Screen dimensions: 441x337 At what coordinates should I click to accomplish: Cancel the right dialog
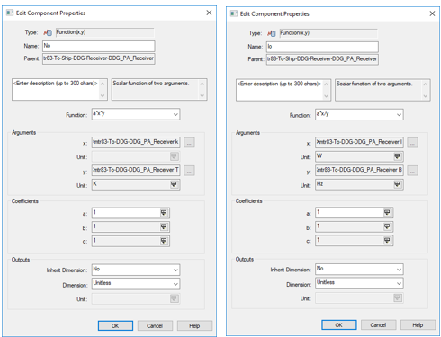pyautogui.click(x=379, y=325)
